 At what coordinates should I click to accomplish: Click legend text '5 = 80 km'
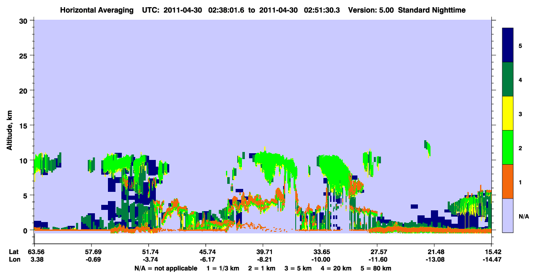pyautogui.click(x=376, y=268)
